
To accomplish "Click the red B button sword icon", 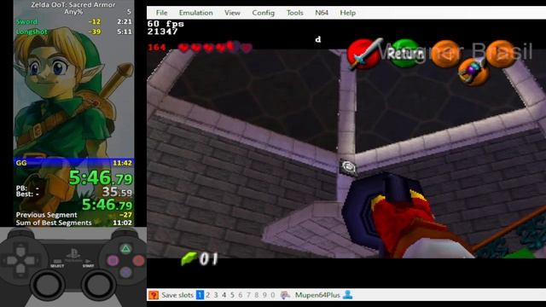I will [364, 54].
